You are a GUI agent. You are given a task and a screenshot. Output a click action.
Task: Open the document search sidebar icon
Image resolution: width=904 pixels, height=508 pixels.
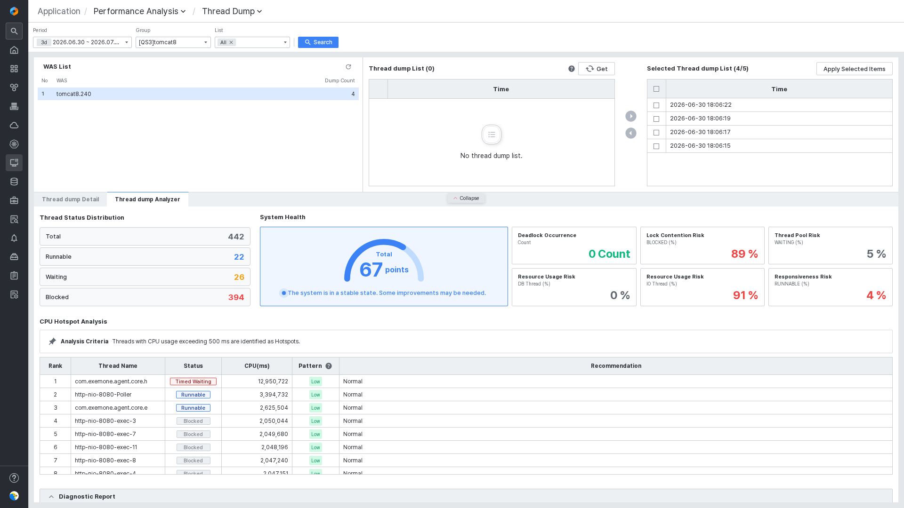[14, 219]
